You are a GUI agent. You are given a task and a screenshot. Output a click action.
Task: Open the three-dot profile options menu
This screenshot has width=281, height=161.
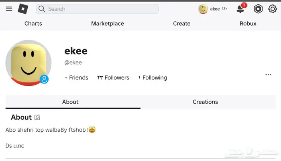(268, 75)
